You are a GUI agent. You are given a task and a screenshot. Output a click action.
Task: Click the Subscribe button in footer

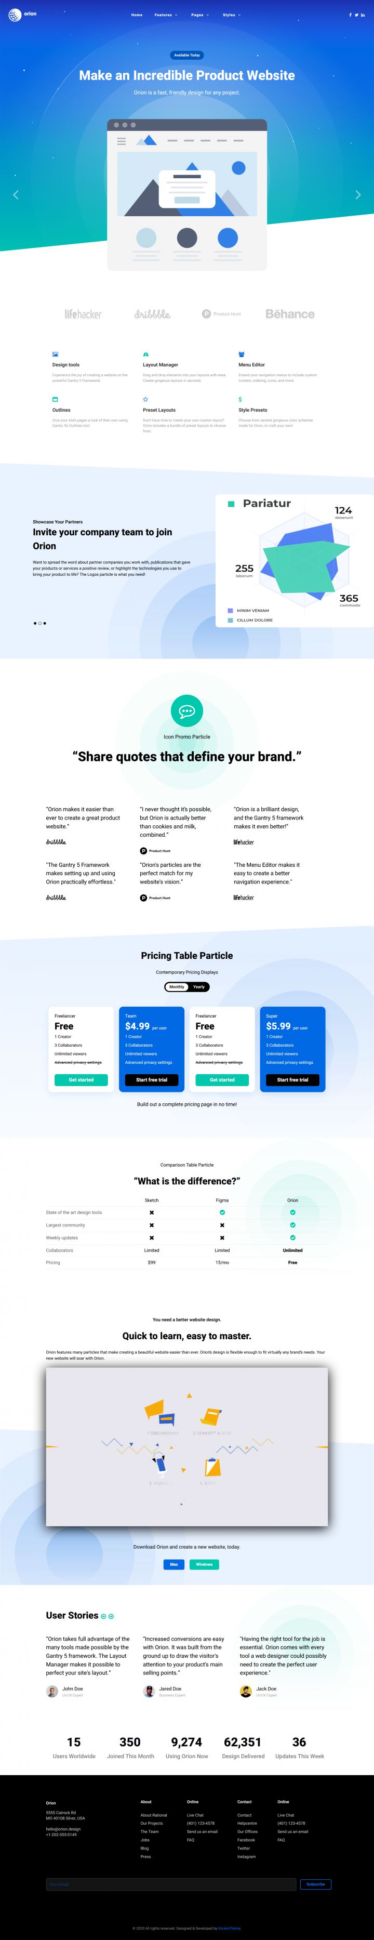[316, 1884]
